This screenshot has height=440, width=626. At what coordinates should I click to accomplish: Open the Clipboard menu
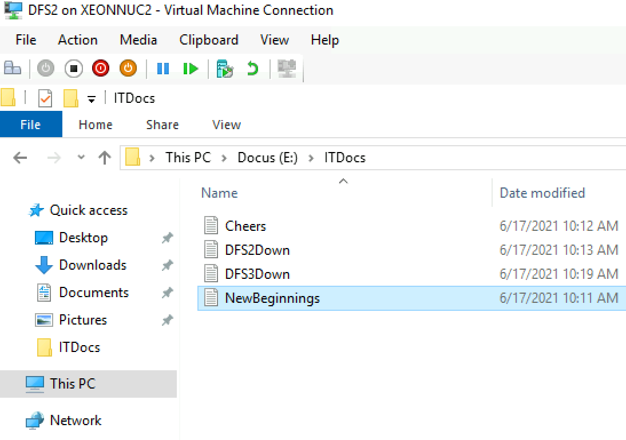tap(208, 40)
